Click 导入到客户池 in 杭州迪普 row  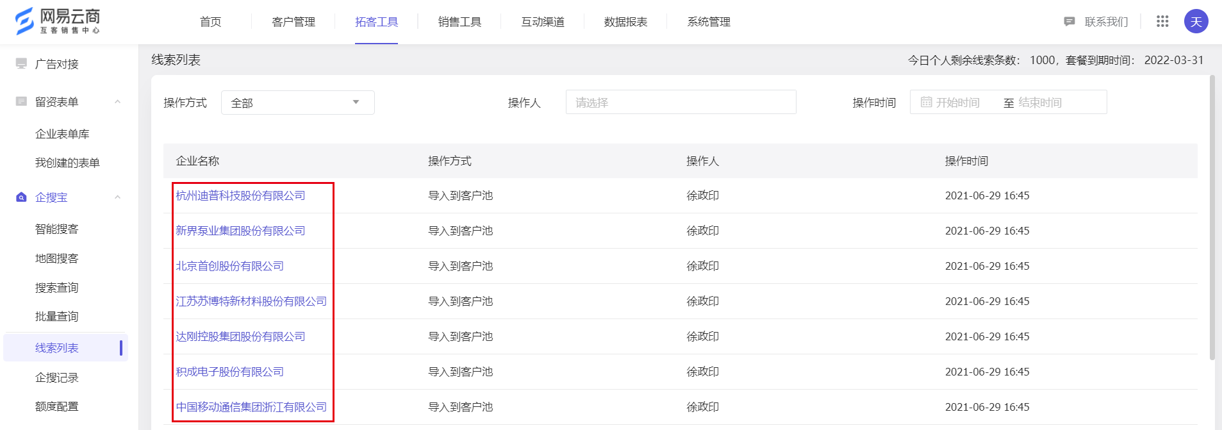461,195
